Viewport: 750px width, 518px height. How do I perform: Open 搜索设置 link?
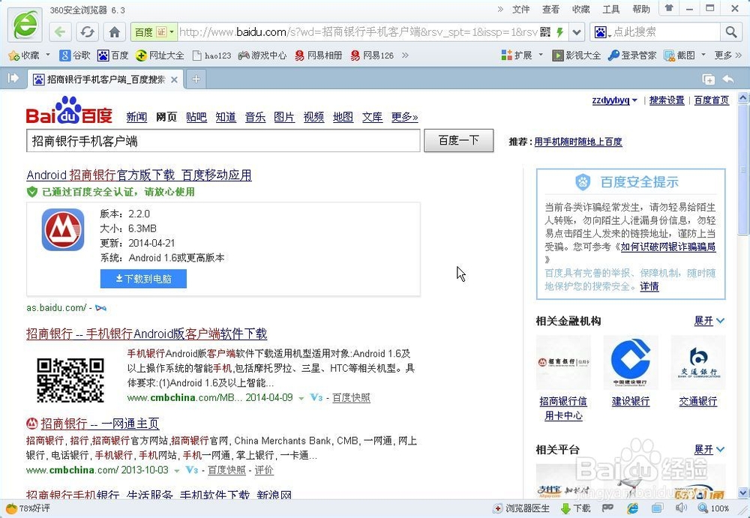pos(666,100)
